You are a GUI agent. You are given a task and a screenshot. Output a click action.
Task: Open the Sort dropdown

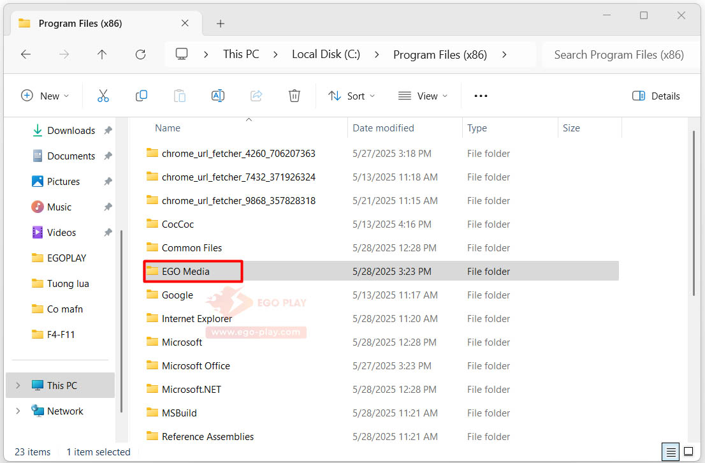pos(352,96)
